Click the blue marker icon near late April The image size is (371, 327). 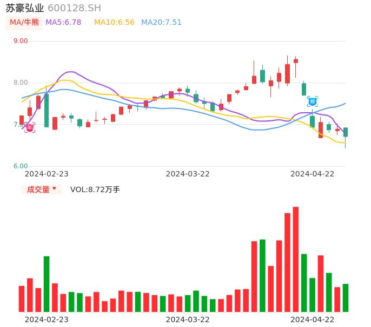[x=312, y=101]
